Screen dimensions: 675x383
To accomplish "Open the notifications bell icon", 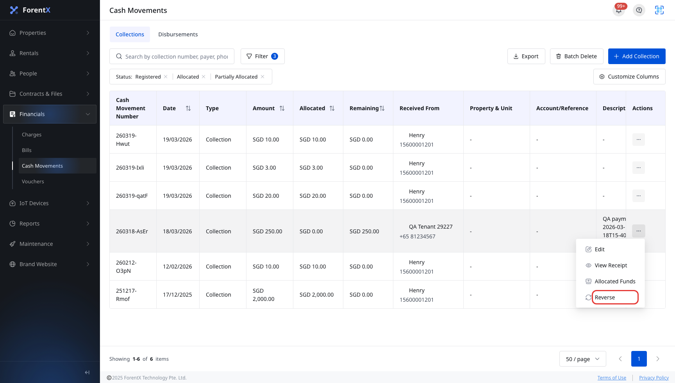I will click(619, 10).
